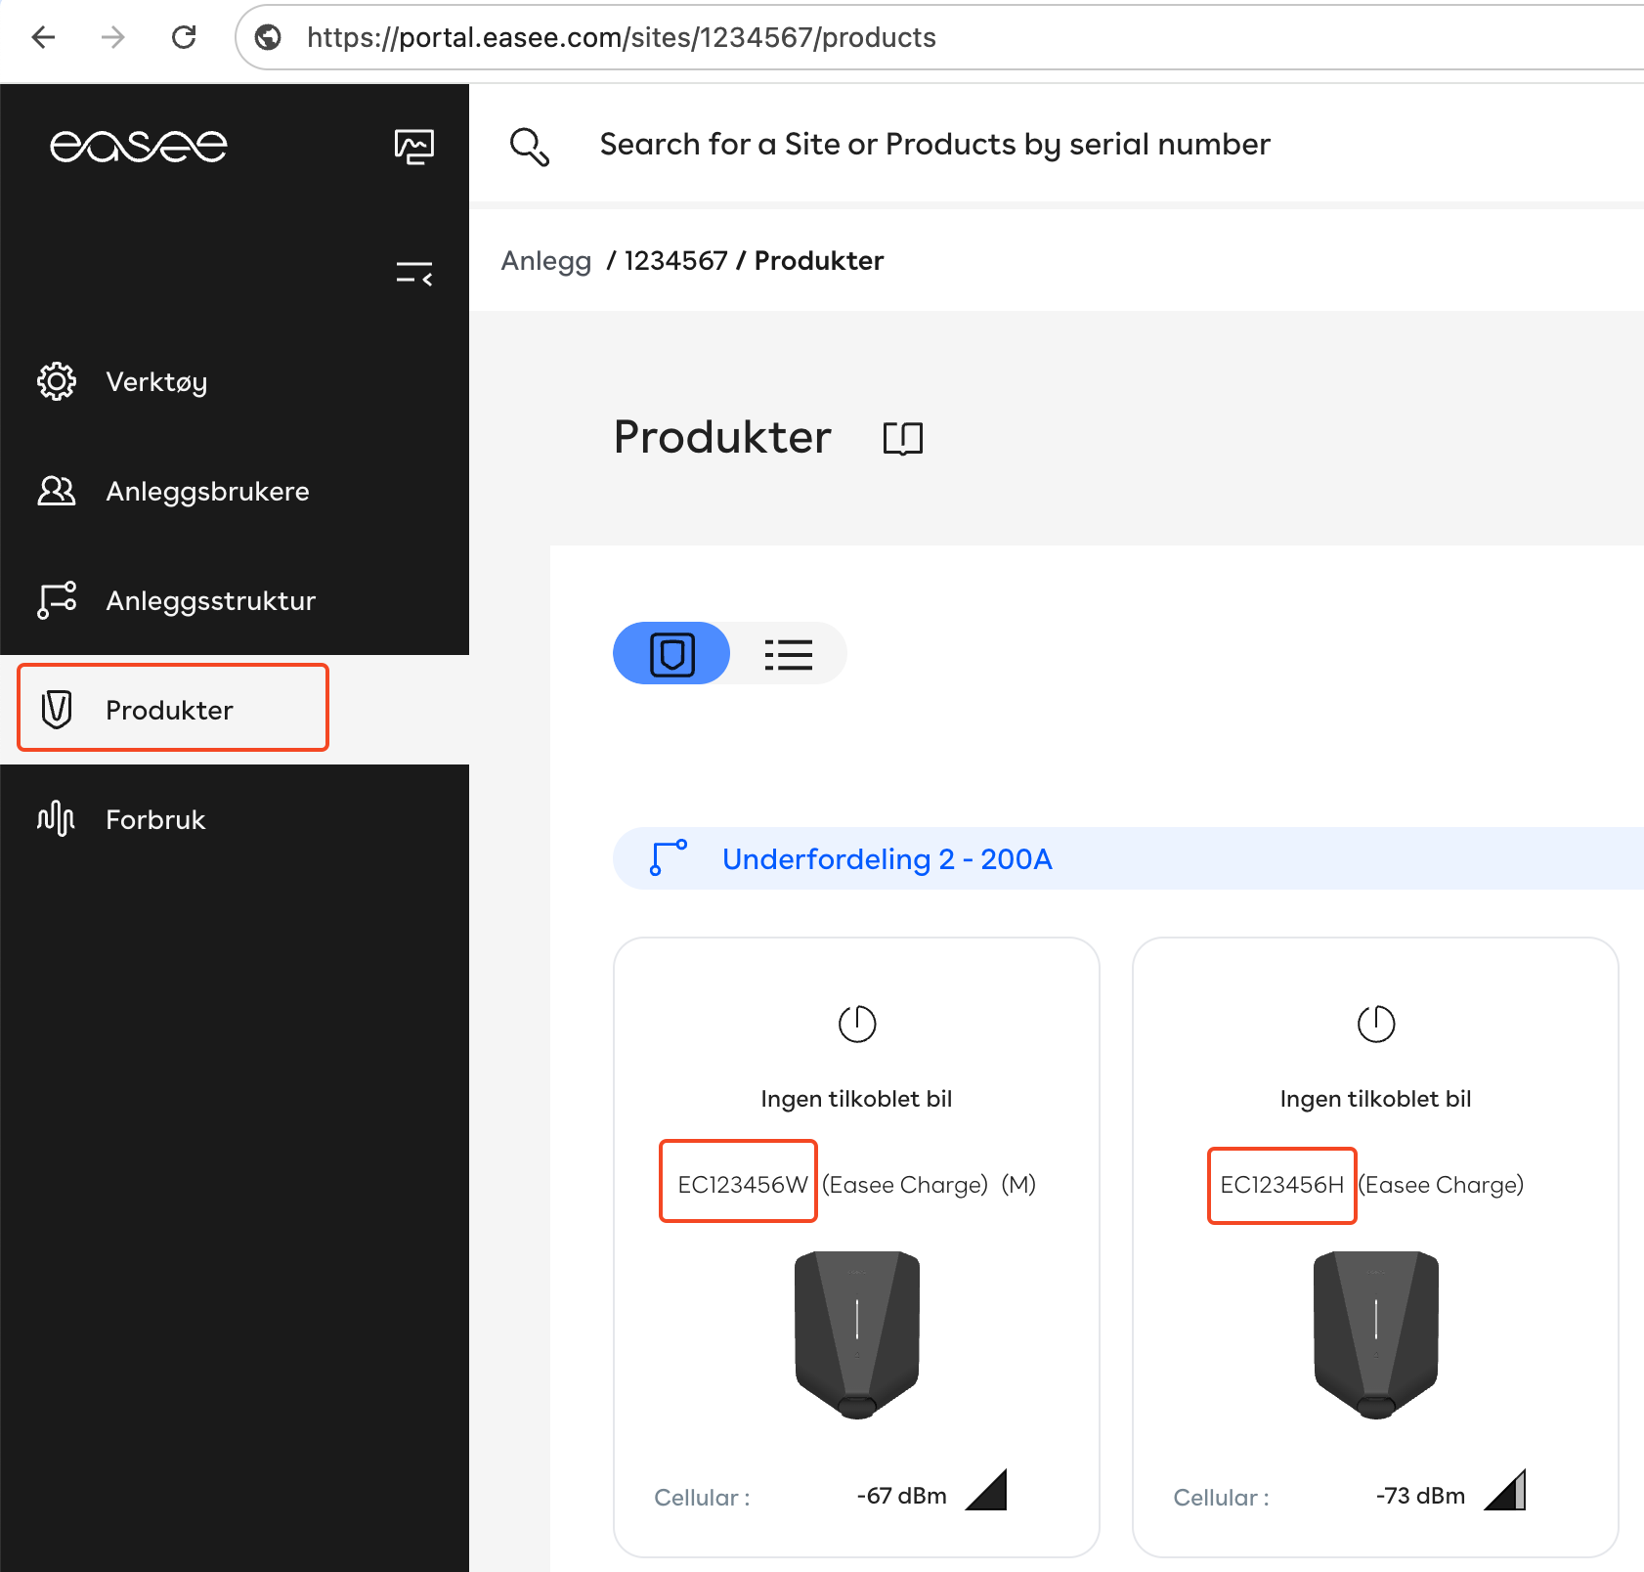Click the Verktøy gear icon
The image size is (1644, 1572).
click(57, 381)
